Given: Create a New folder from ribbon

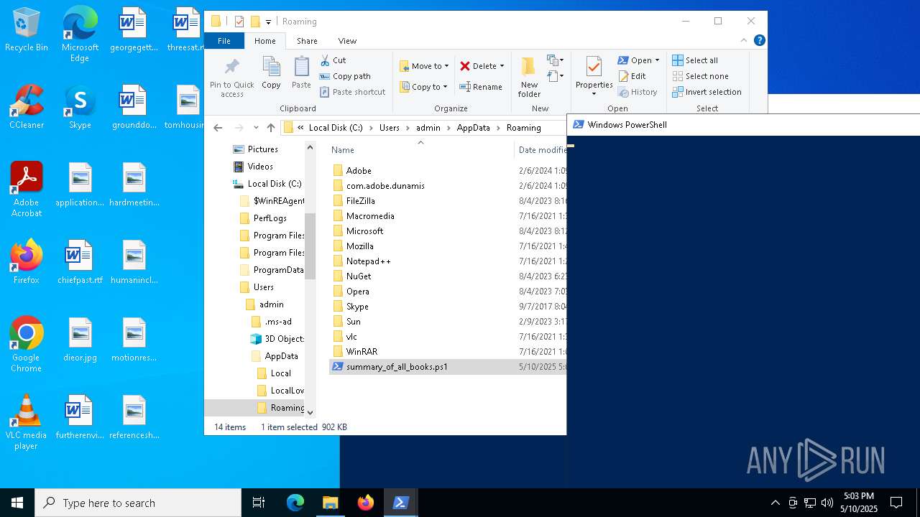Looking at the screenshot, I should tap(529, 77).
